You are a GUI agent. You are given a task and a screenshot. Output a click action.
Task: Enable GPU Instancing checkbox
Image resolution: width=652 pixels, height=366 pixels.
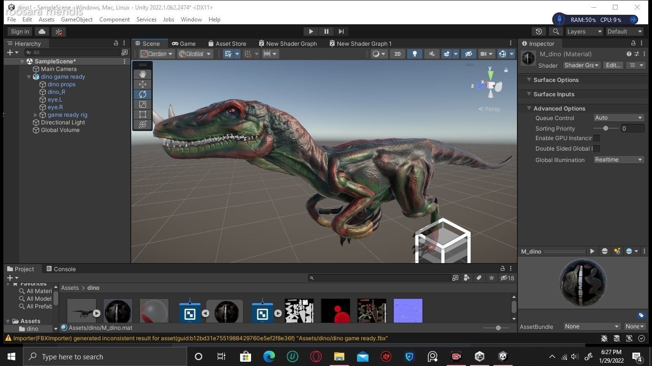[x=597, y=138]
